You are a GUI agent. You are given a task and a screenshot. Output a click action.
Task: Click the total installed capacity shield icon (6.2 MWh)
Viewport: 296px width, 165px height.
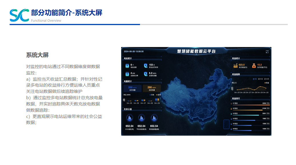(145, 74)
